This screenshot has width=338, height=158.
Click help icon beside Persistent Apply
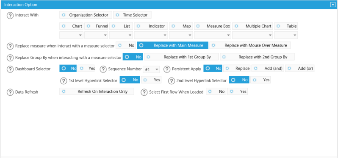(167, 69)
